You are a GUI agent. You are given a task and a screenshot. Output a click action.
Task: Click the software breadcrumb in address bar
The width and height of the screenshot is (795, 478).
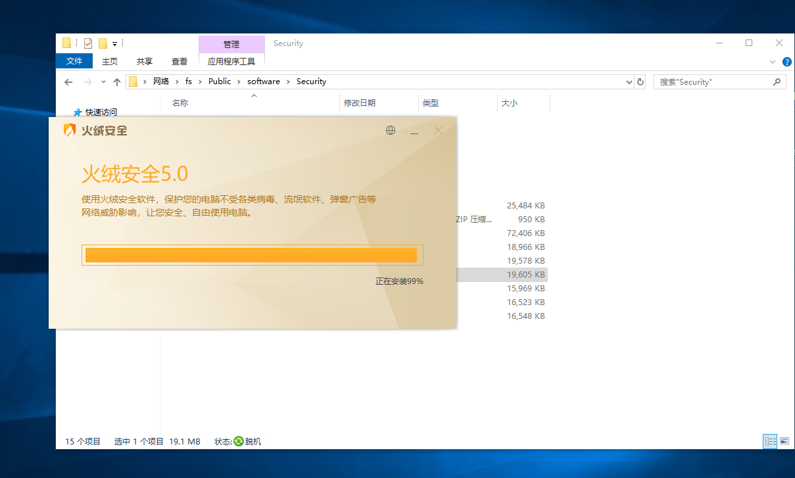264,82
